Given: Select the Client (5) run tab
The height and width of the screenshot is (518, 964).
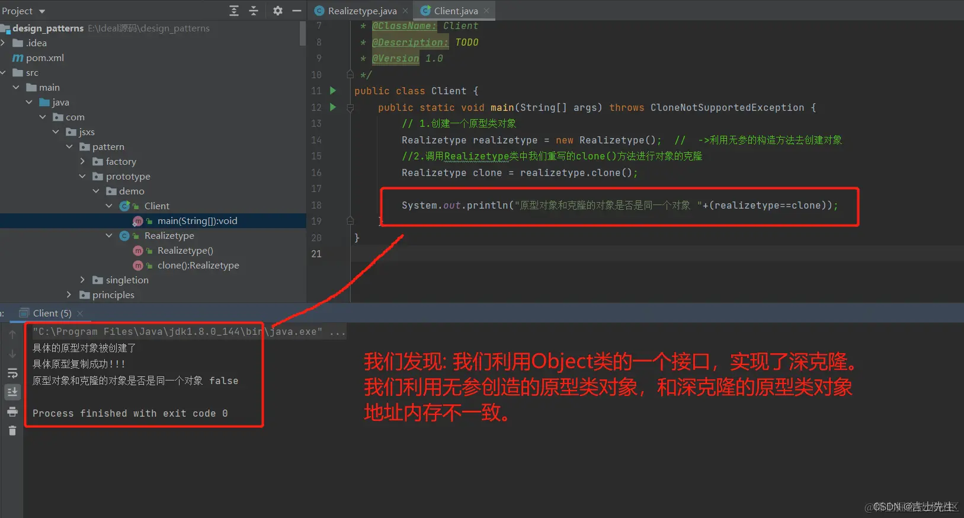Looking at the screenshot, I should click(x=52, y=313).
